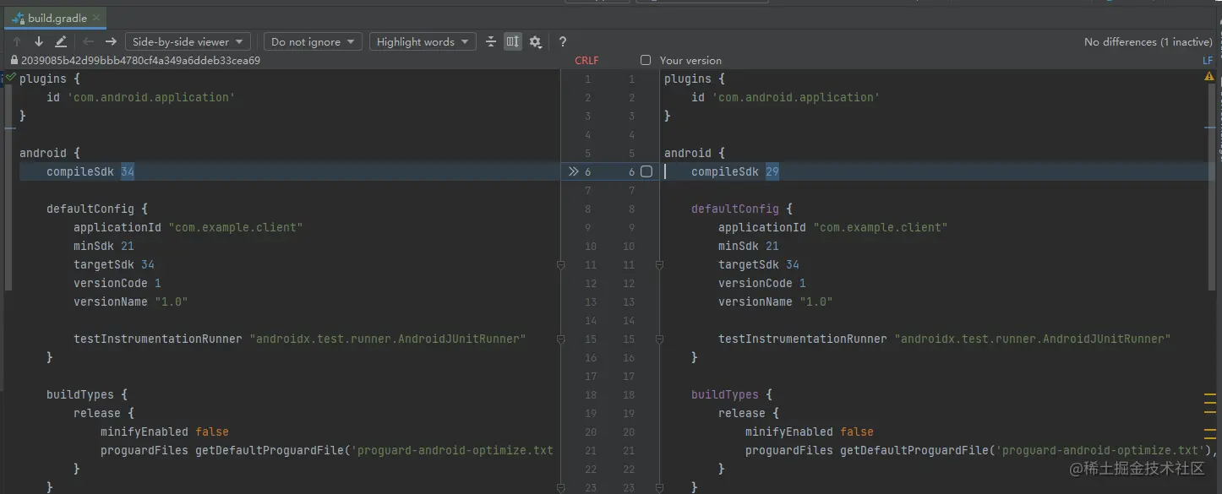Click blue change marker on right error stripe

(x=1210, y=126)
